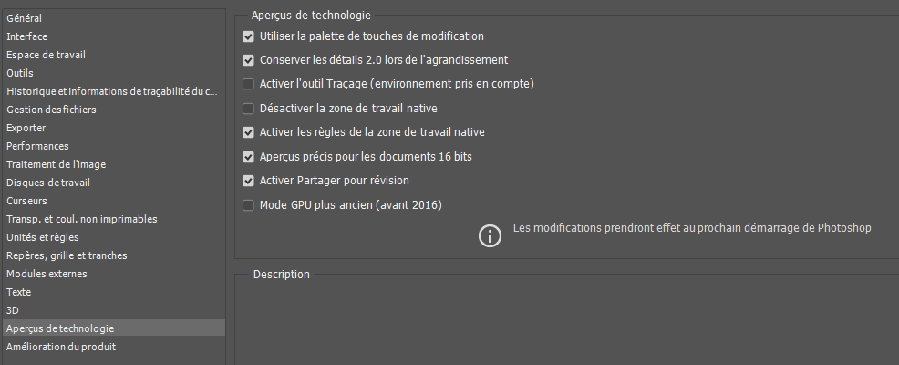Open "Disques de travail" settings
Screen dimensions: 899x365
pyautogui.click(x=48, y=182)
